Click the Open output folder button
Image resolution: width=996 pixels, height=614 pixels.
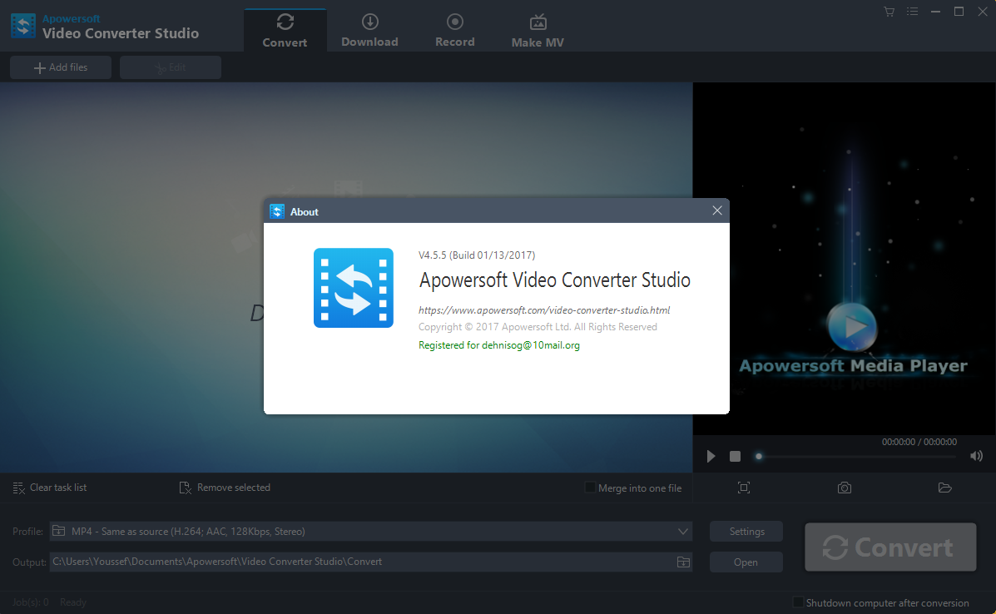pos(746,562)
